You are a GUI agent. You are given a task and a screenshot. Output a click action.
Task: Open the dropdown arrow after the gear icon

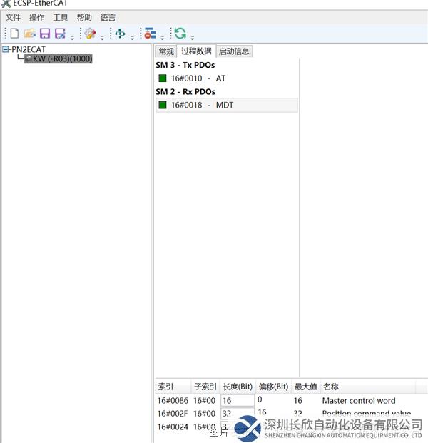pyautogui.click(x=102, y=37)
